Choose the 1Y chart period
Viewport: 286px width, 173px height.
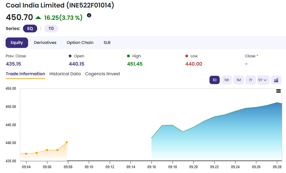point(250,80)
